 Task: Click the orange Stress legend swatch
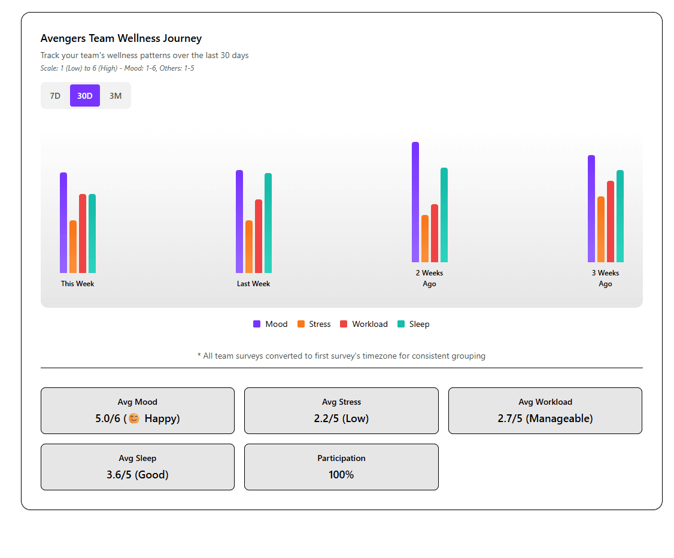(x=301, y=324)
